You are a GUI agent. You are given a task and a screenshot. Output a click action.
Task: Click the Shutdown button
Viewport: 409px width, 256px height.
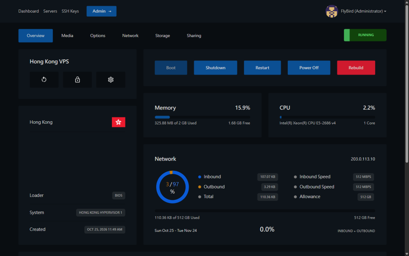tap(216, 68)
